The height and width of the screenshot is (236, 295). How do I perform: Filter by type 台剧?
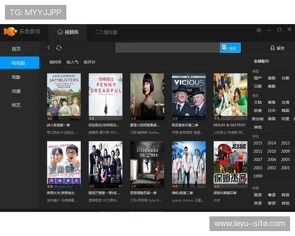285,78
